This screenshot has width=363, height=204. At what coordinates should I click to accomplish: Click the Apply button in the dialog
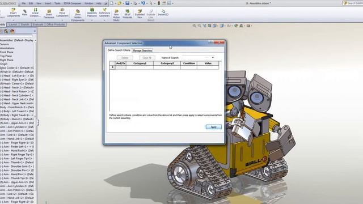213,127
